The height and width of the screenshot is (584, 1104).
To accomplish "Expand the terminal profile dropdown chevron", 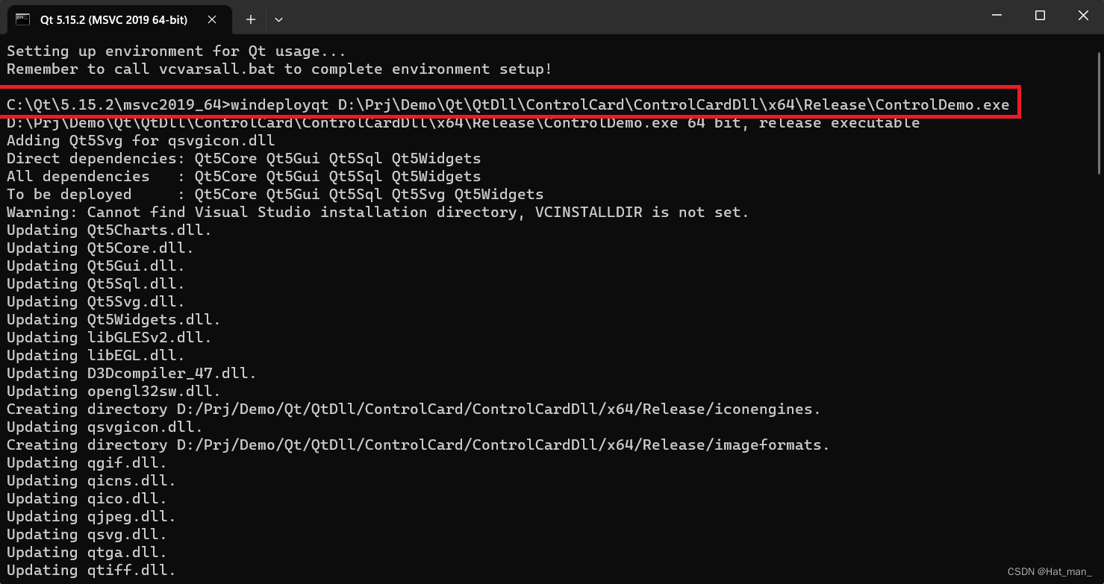I will coord(278,19).
